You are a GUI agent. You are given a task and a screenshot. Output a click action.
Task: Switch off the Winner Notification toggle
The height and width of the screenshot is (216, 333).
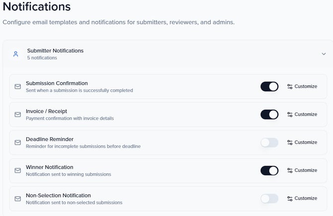coord(269,170)
